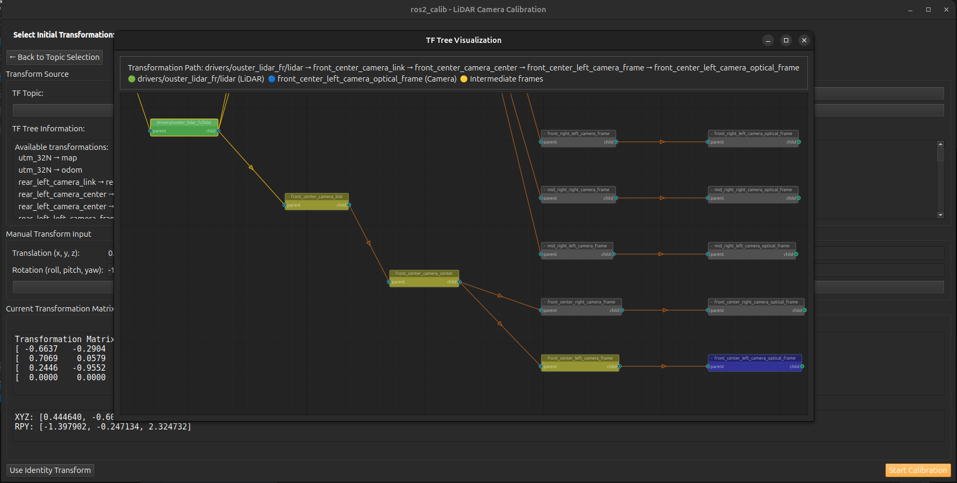Click the Use Identity Transform button

coord(50,470)
